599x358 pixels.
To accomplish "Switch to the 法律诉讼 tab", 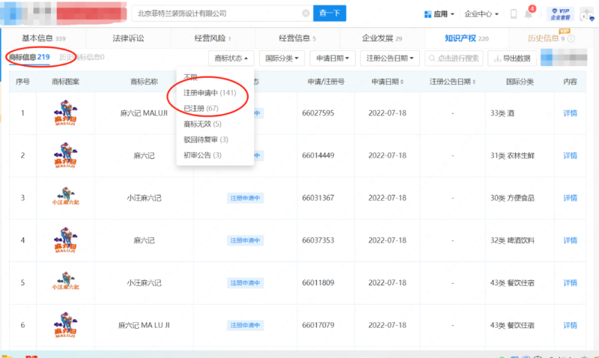I will pyautogui.click(x=128, y=38).
